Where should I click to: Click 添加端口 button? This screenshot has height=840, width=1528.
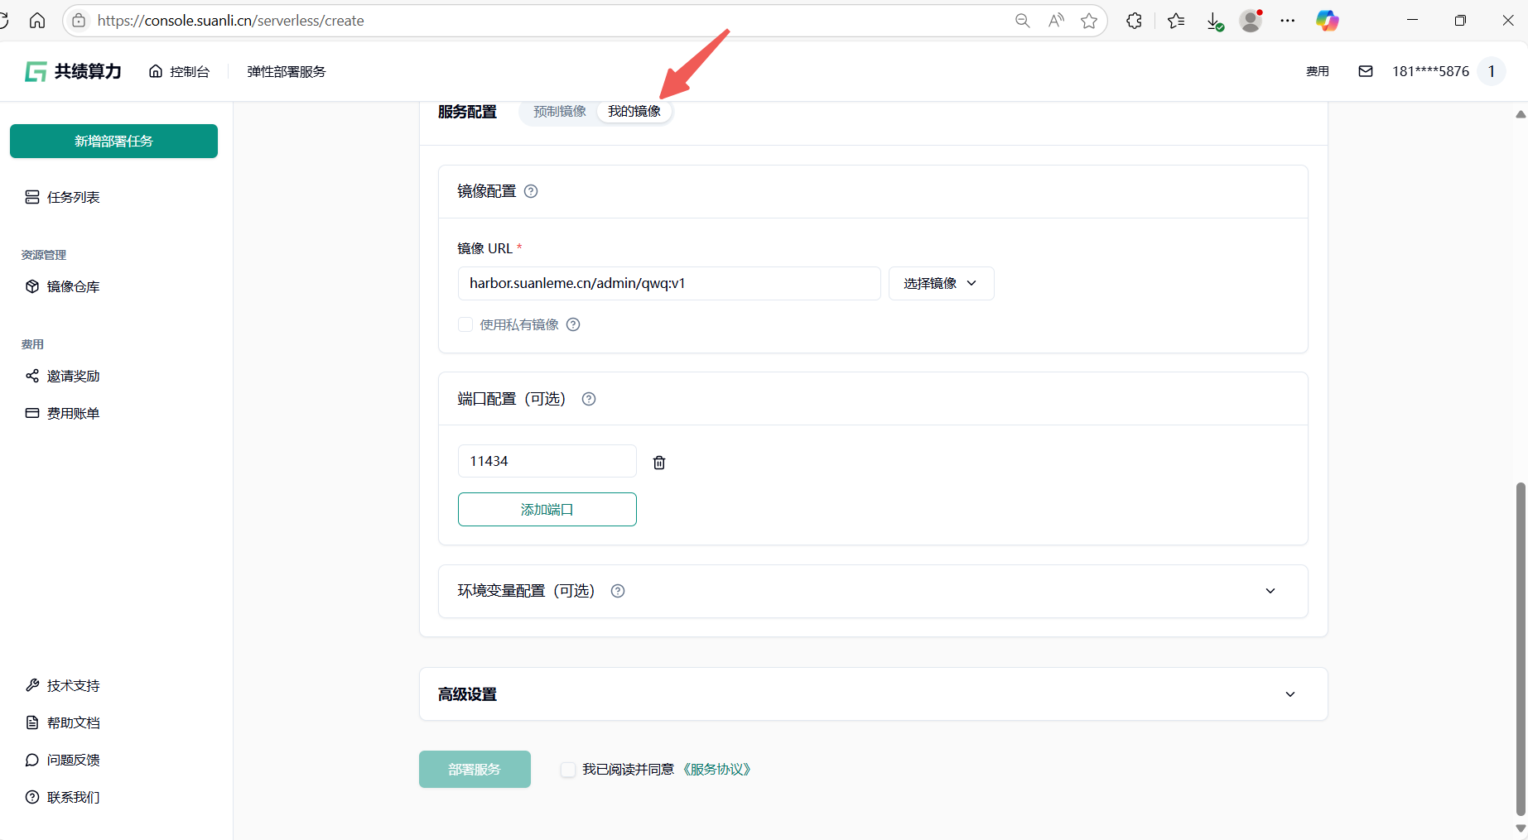coord(547,509)
